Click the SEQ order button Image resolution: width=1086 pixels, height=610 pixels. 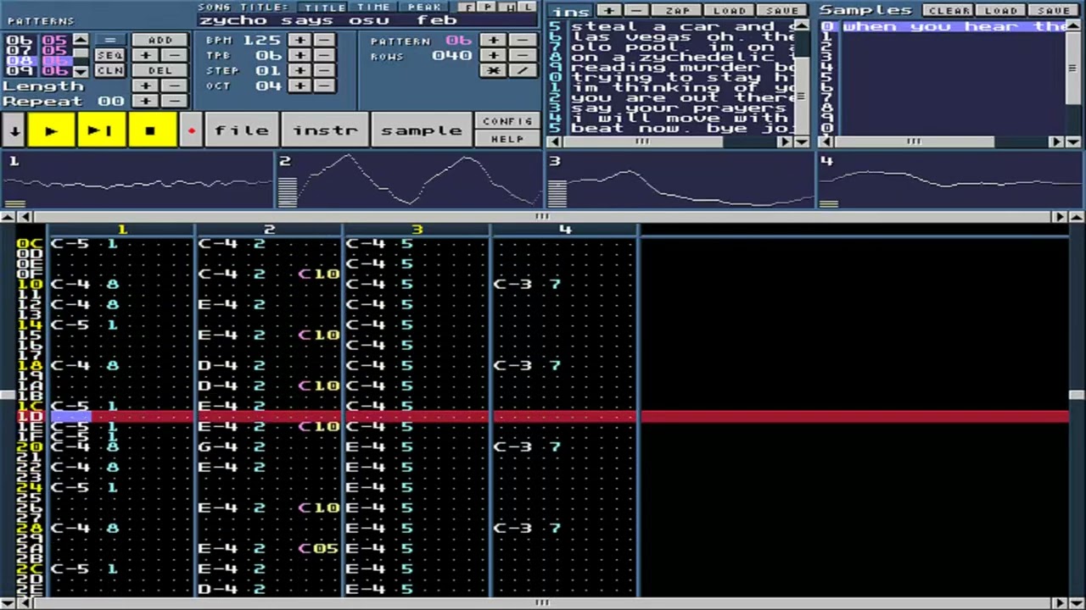click(x=109, y=55)
